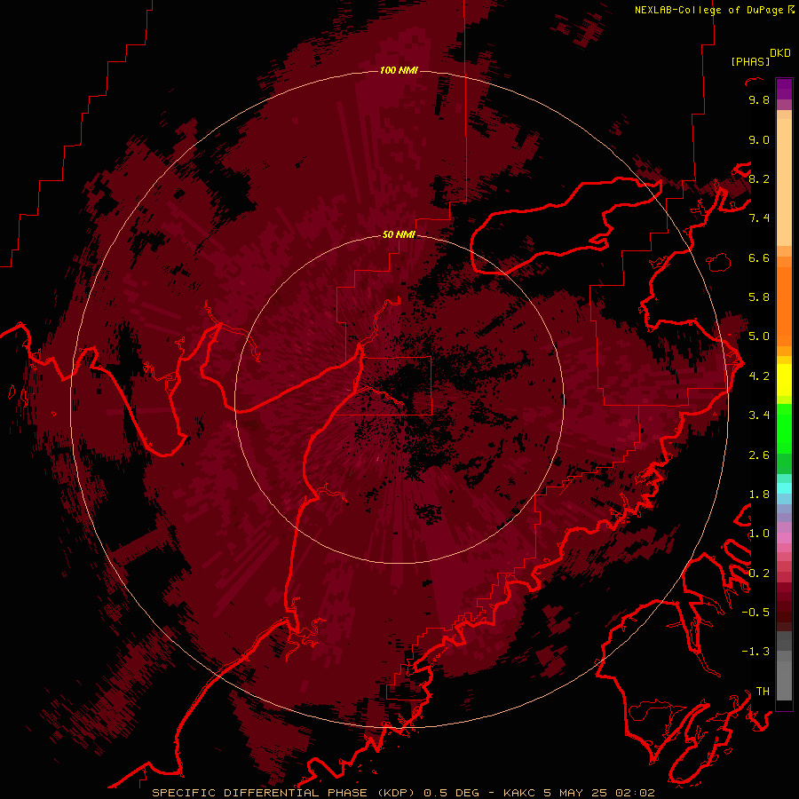799x799 pixels.
Task: Click the 0.2 value on the scale
Action: tap(759, 574)
